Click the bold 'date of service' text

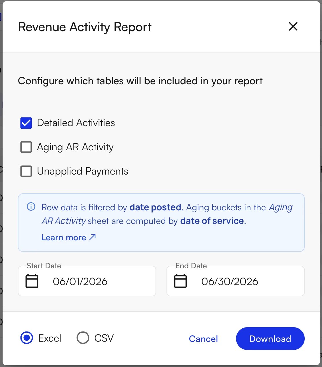212,221
